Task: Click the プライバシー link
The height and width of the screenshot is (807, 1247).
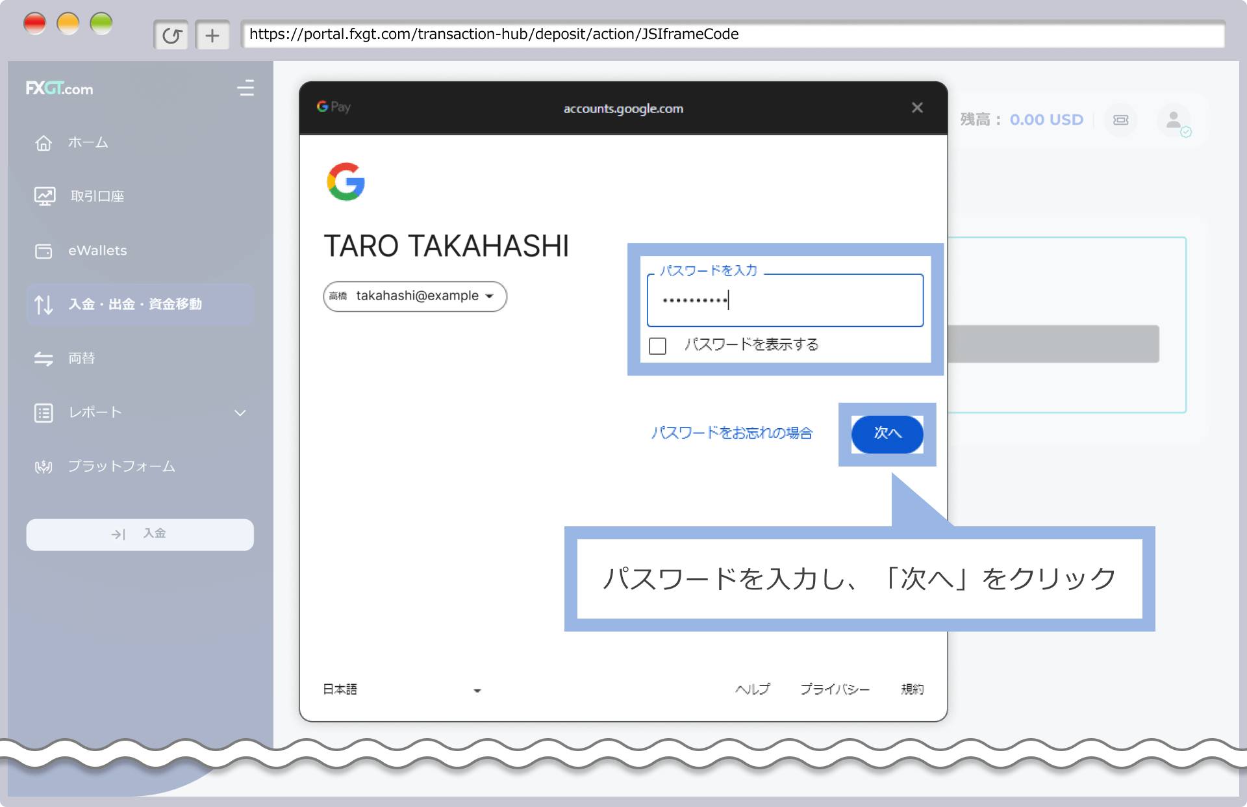Action: 835,689
